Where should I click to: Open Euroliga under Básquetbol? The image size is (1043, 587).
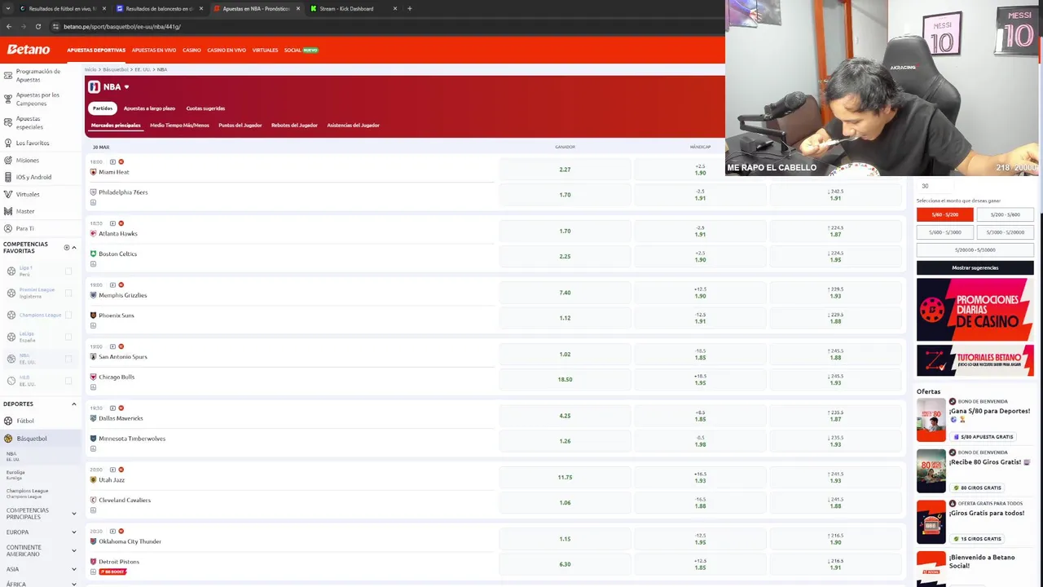pos(15,474)
